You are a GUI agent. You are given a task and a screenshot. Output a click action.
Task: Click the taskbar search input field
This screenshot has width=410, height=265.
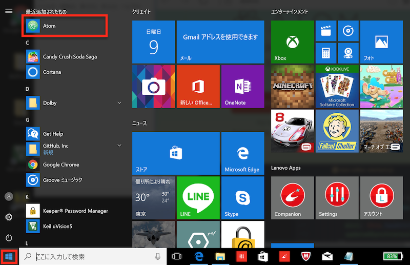pyautogui.click(x=92, y=256)
